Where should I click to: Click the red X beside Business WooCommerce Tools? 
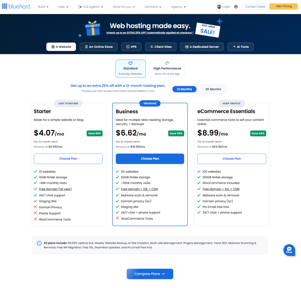117,218
